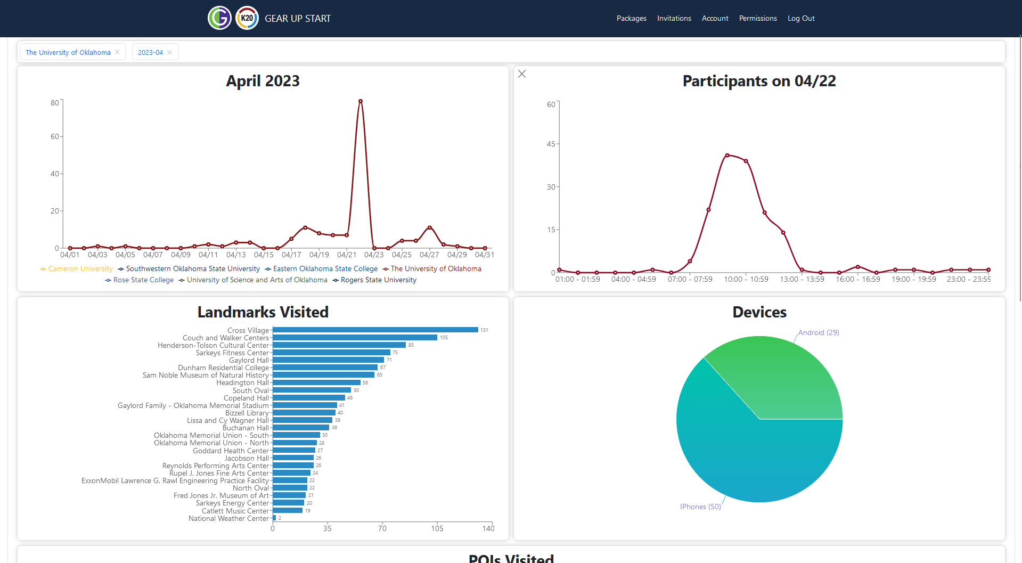
Task: Click the 16:00 - 16:59 participants data point
Action: tap(857, 267)
